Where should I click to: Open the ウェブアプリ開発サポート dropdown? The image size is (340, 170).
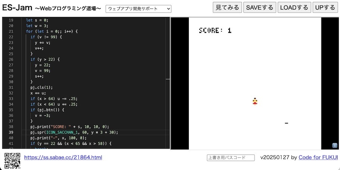[138, 9]
